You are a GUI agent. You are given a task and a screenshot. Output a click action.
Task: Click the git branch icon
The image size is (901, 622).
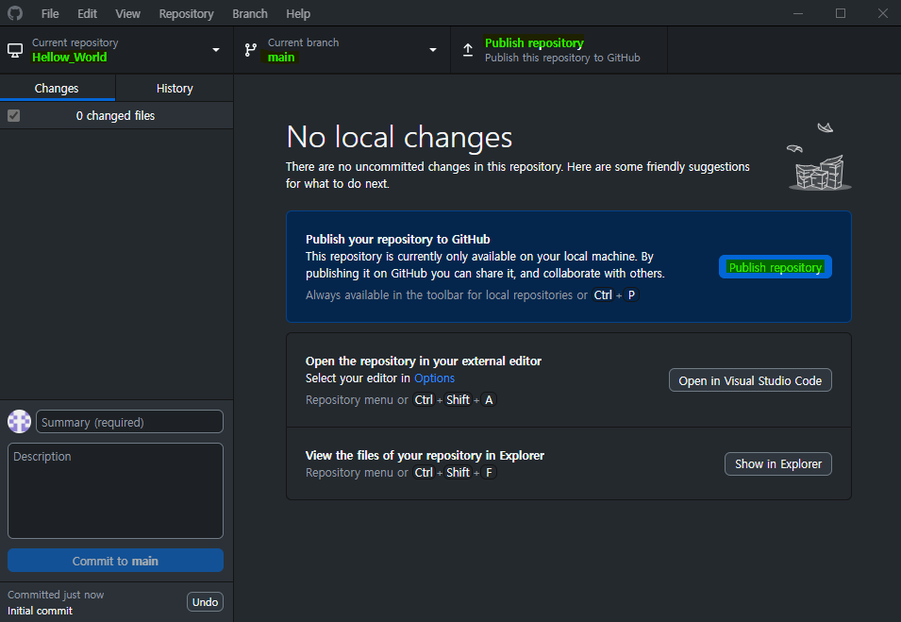(251, 50)
